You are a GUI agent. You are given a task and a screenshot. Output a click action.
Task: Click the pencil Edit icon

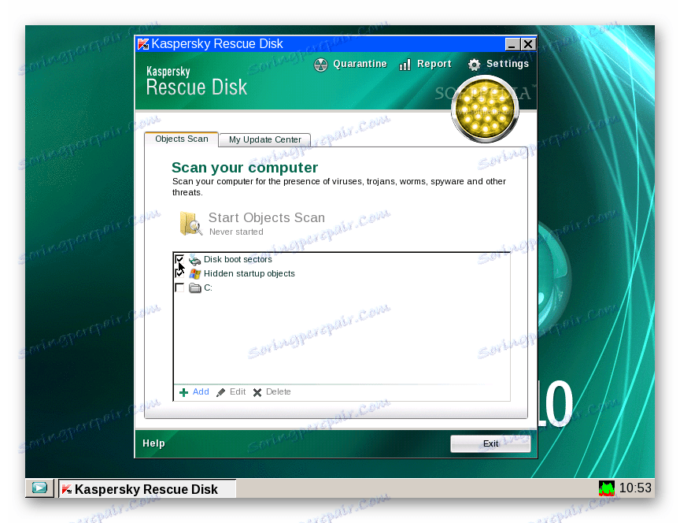tap(220, 392)
